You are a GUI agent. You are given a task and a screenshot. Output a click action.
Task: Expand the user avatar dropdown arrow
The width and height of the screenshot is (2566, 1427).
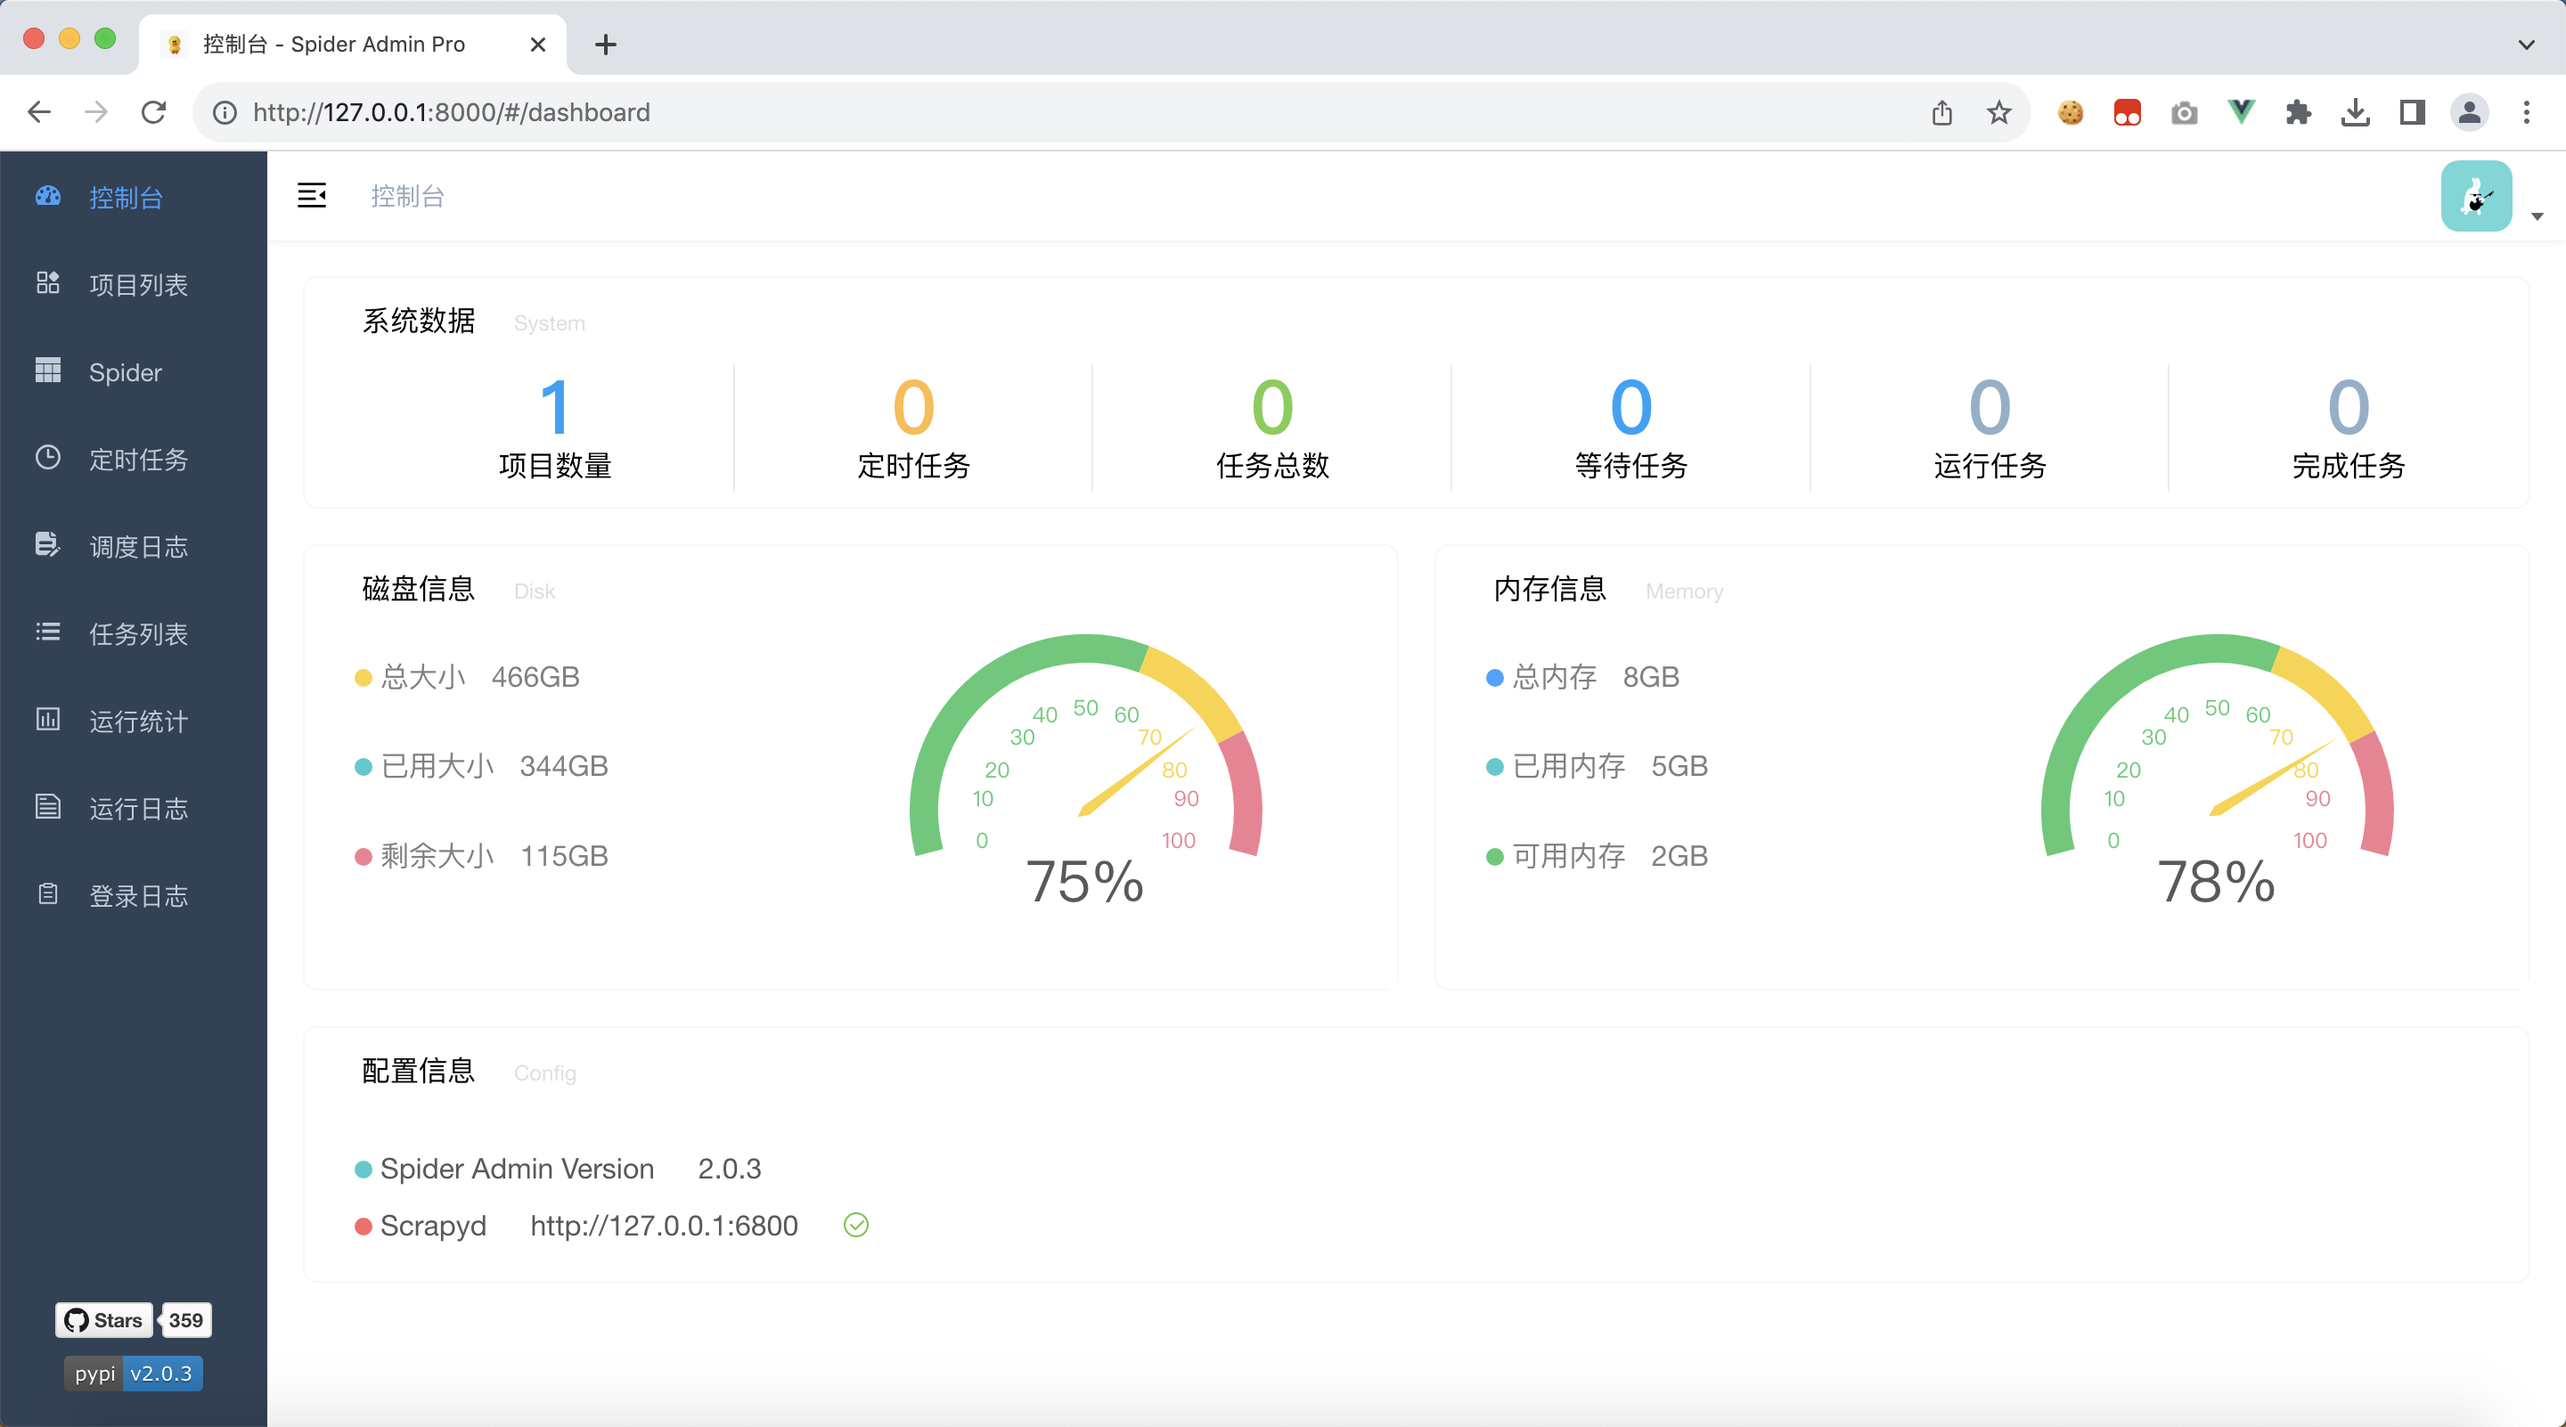(x=2536, y=216)
